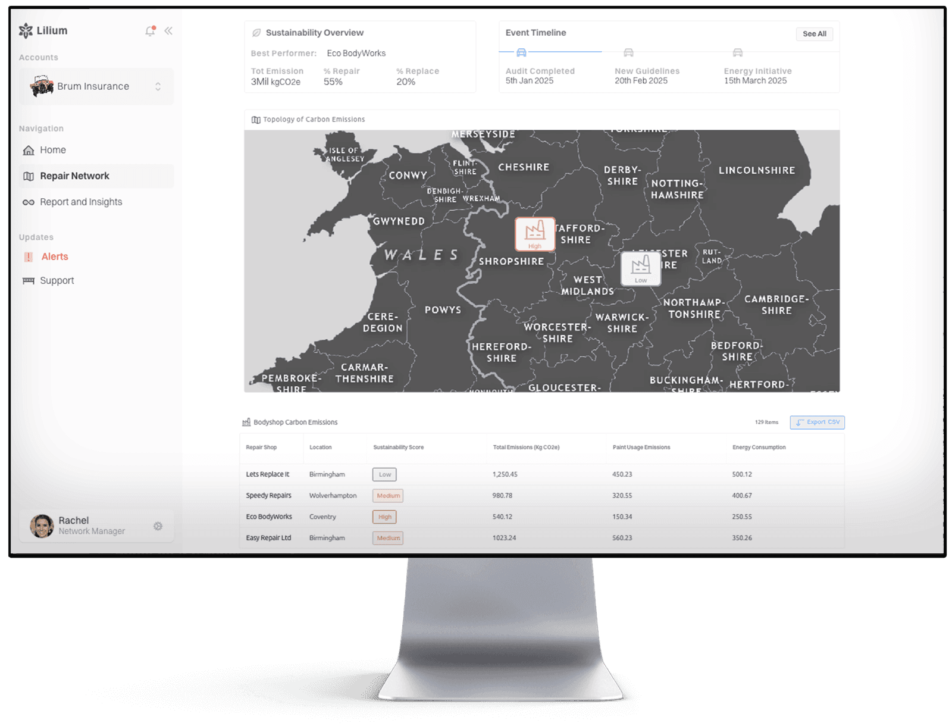952x726 pixels.
Task: Select the Easy Repair Ltd row
Action: coord(542,538)
